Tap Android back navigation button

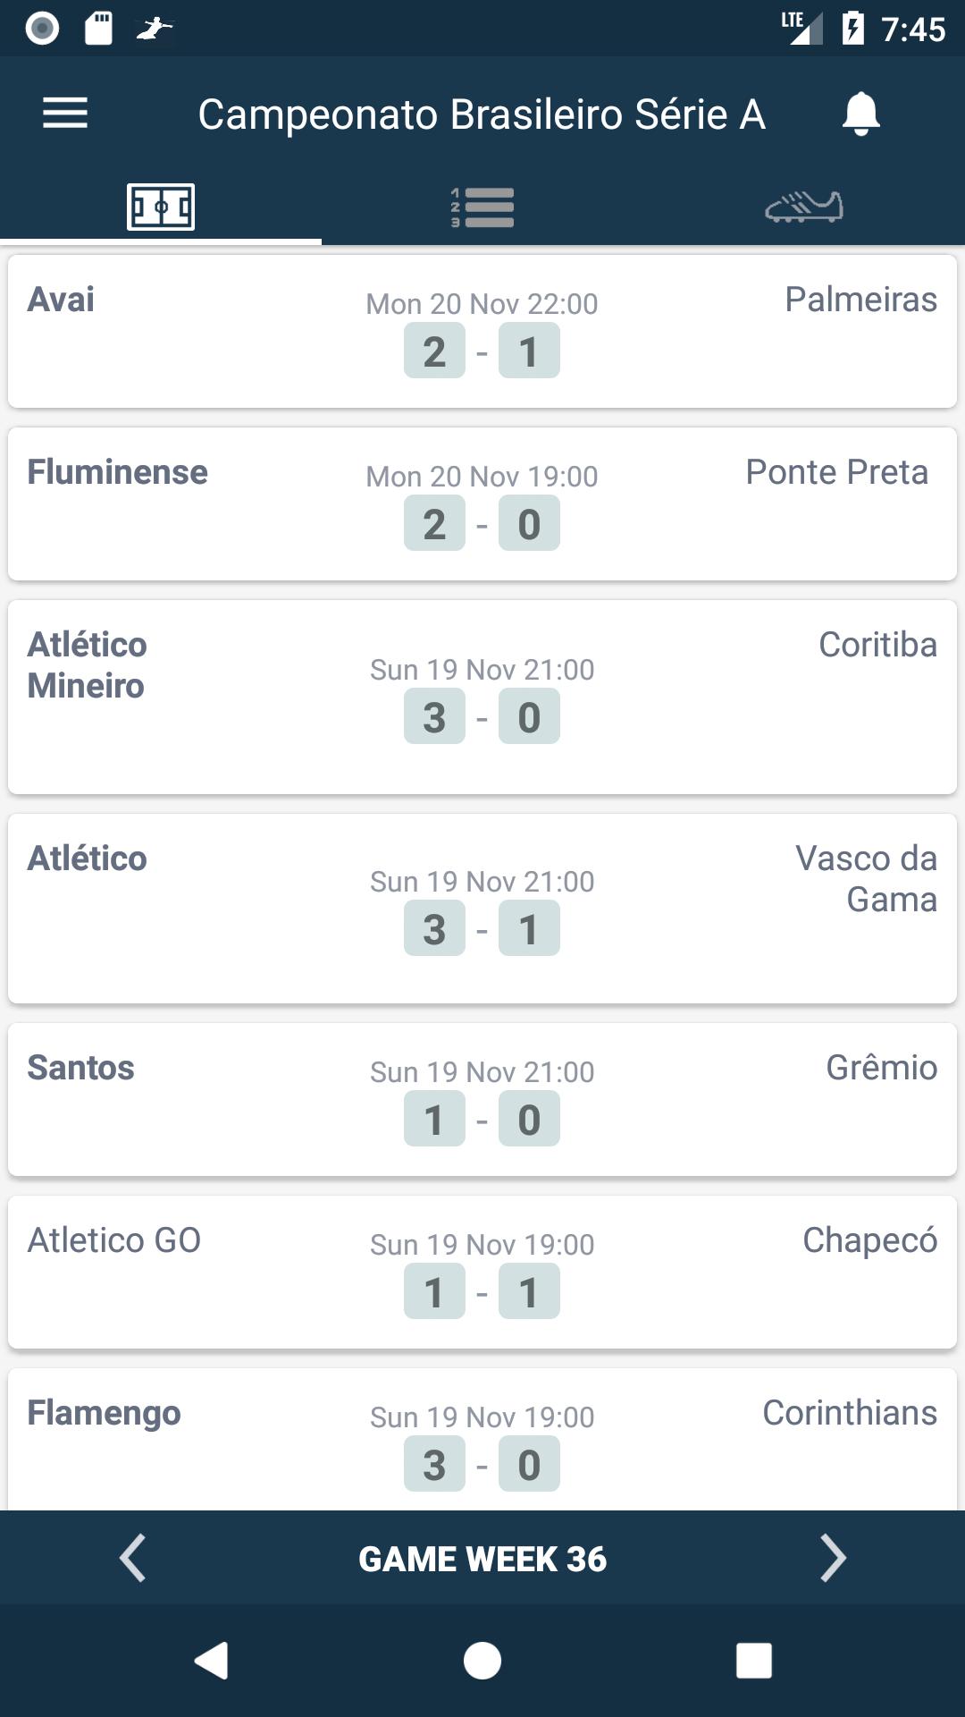212,1661
